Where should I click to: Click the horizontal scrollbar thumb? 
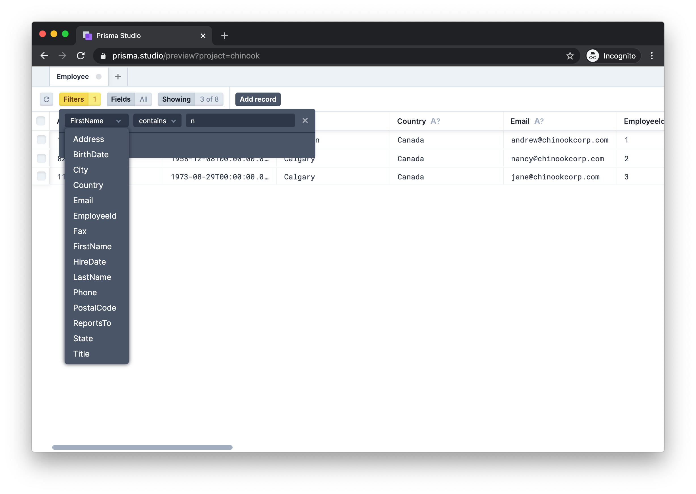[142, 447]
